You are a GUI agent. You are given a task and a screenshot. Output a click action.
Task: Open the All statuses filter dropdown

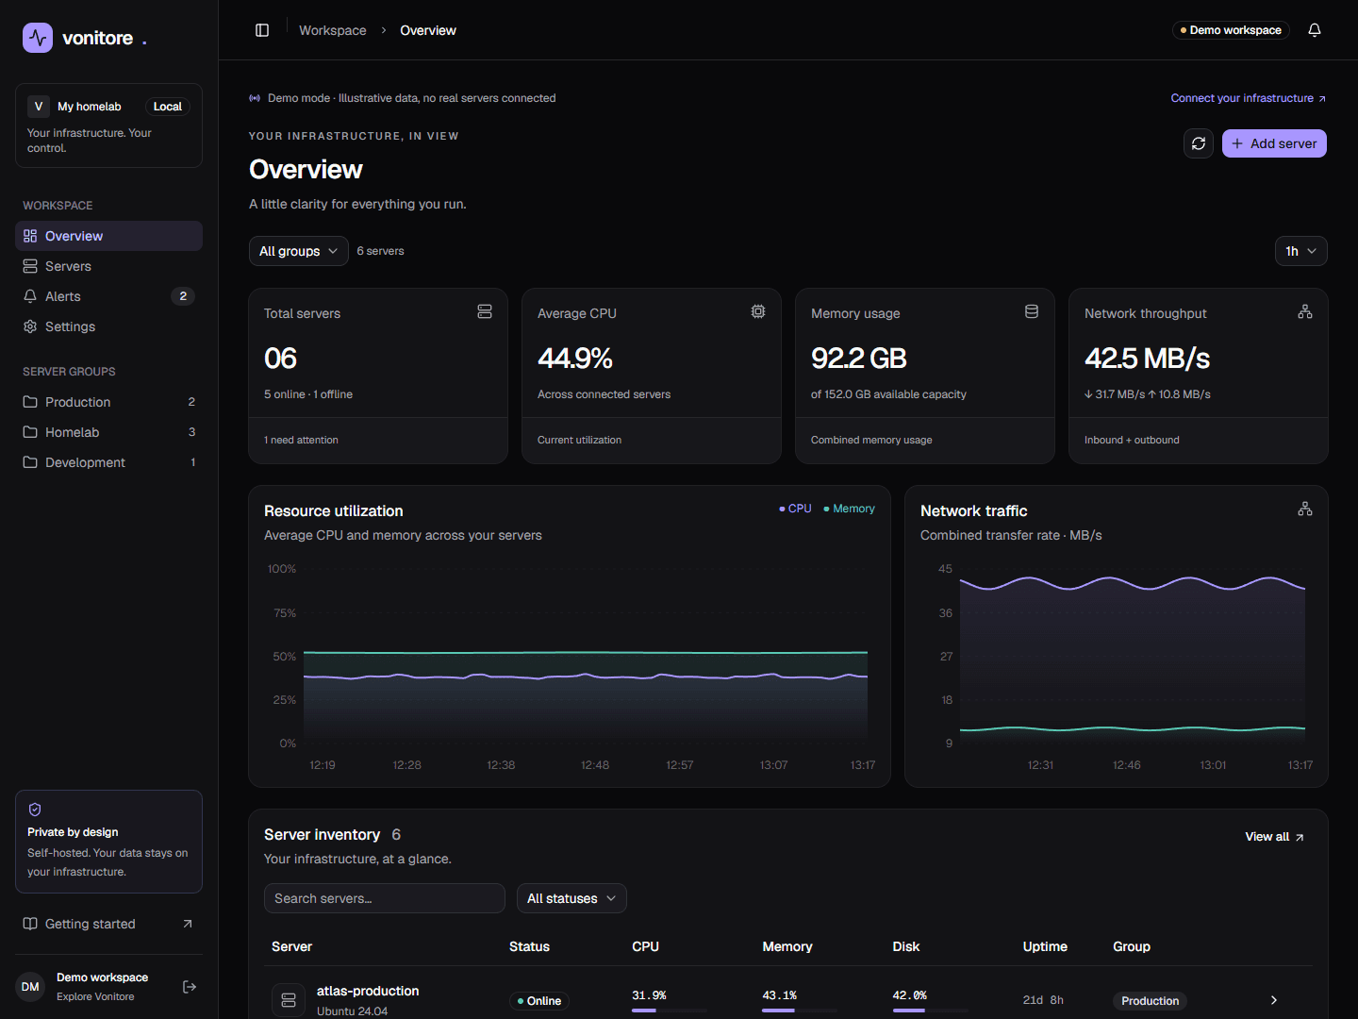coord(571,898)
